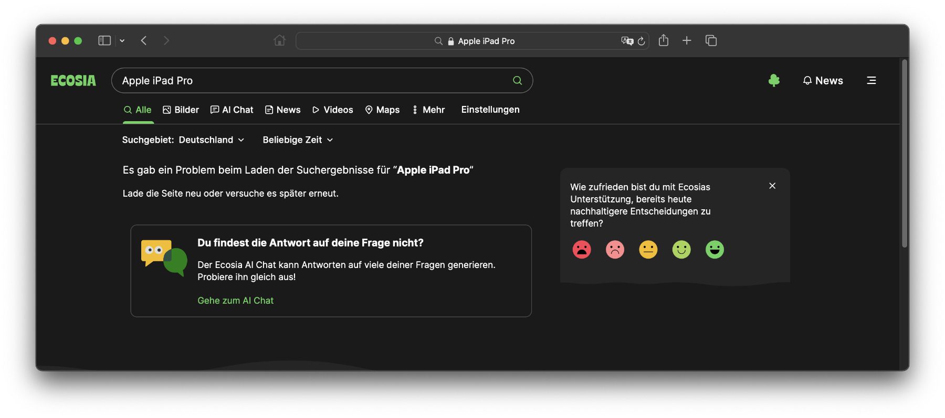Select the very dissatisfied red face rating
Viewport: 945px width, 418px height.
(582, 250)
